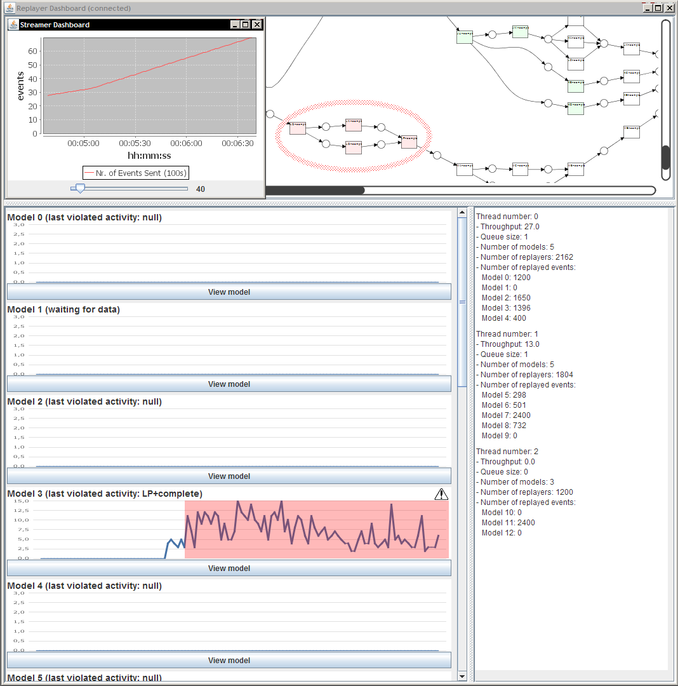
Task: Open View model for Model 4
Action: pyautogui.click(x=229, y=660)
